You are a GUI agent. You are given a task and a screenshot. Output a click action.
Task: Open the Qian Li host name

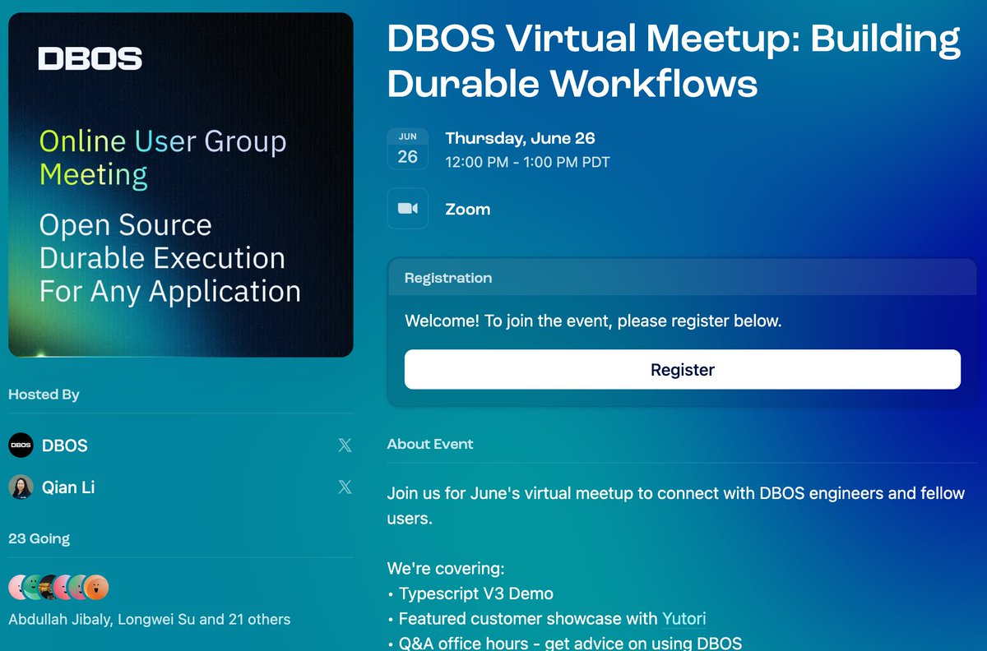point(68,487)
